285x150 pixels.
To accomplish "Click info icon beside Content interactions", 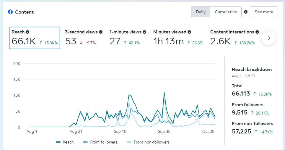I will [x=257, y=32].
